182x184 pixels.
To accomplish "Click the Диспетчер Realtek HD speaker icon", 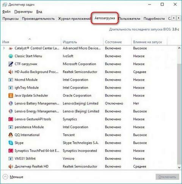I will 11,167.
